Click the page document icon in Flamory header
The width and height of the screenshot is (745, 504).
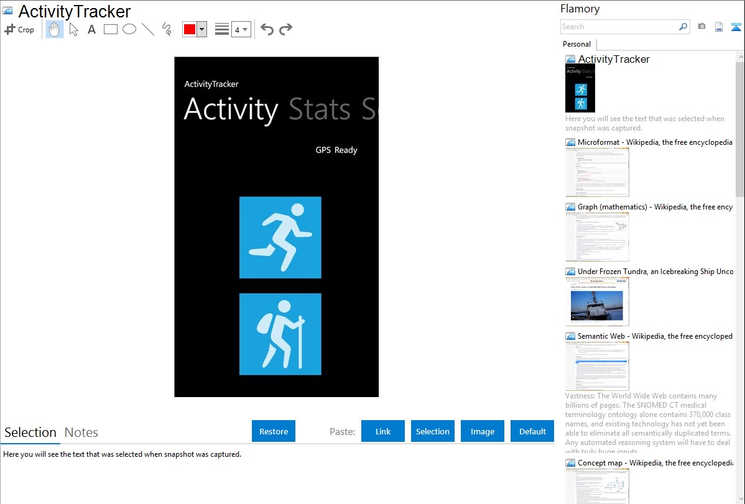719,27
